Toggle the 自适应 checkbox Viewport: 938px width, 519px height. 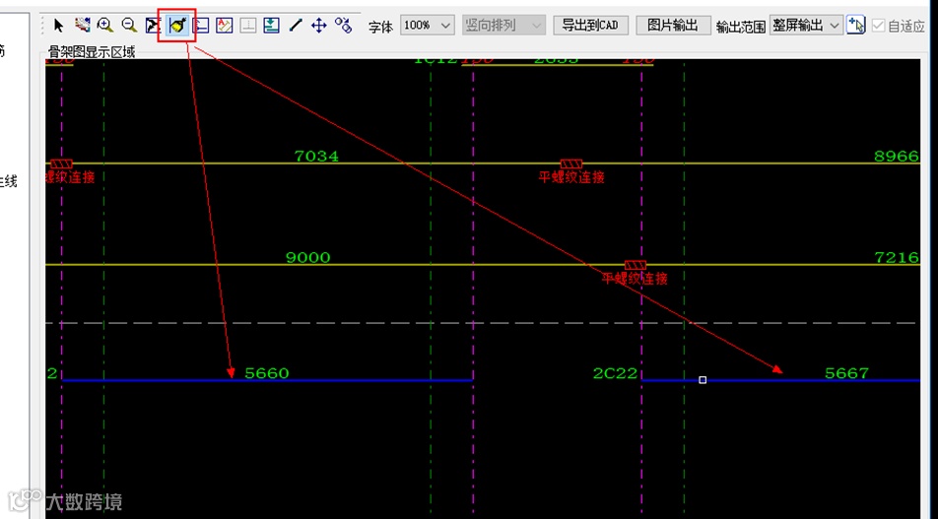click(878, 26)
